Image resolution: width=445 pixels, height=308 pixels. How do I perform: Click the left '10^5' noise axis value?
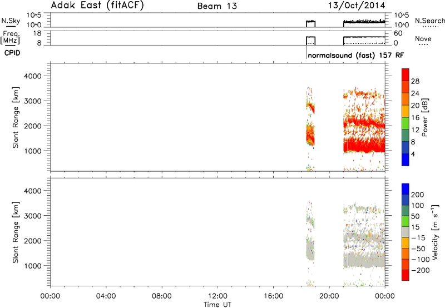pyautogui.click(x=34, y=15)
